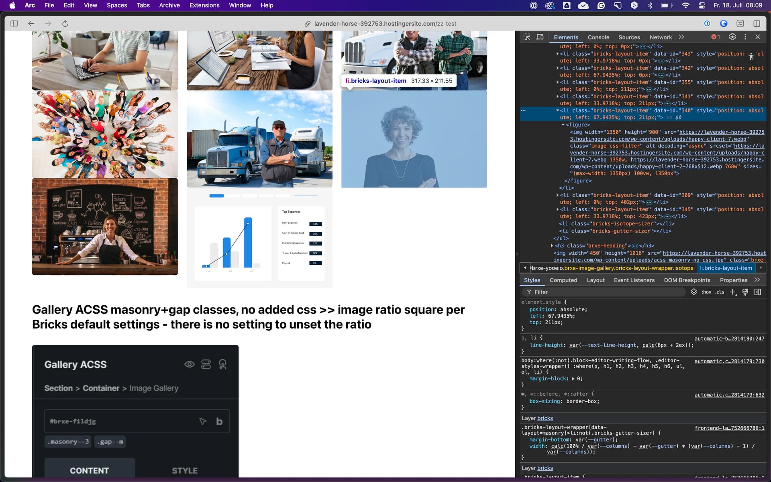Expand the margin-block shorthand triangle
Viewport: 771px width, 482px height.
[x=573, y=379]
